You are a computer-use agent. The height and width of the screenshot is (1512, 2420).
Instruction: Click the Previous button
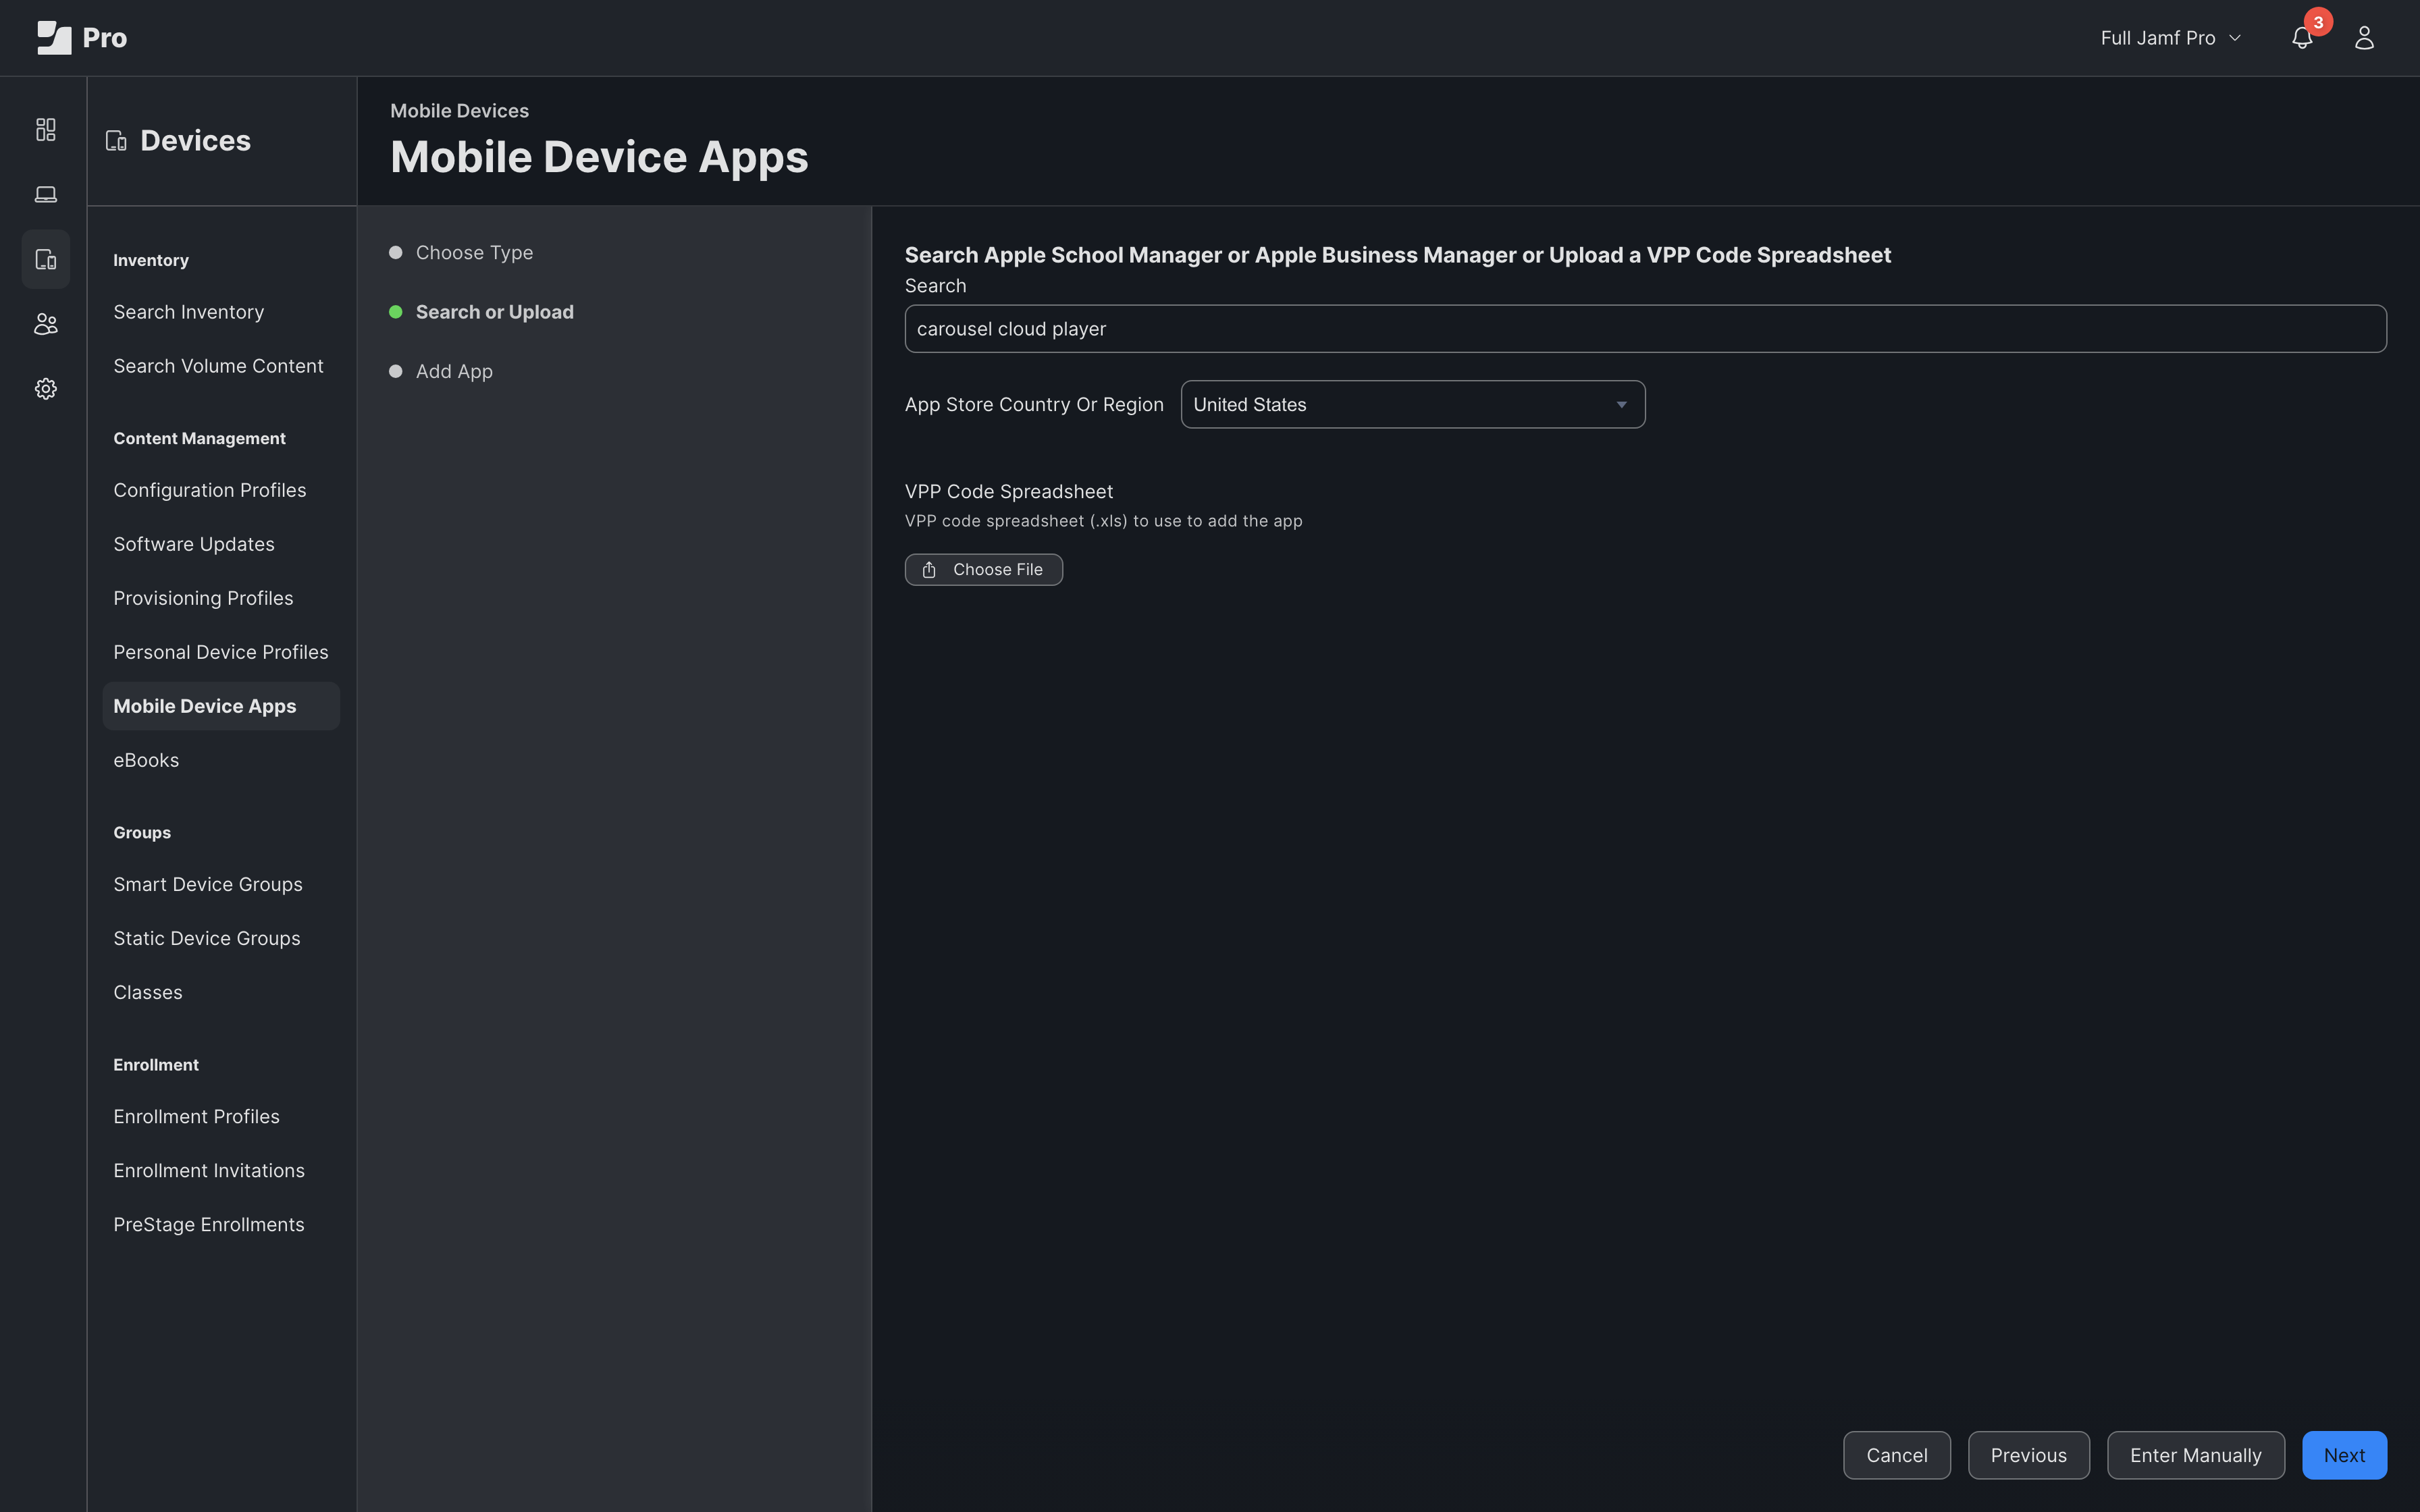(x=2028, y=1455)
